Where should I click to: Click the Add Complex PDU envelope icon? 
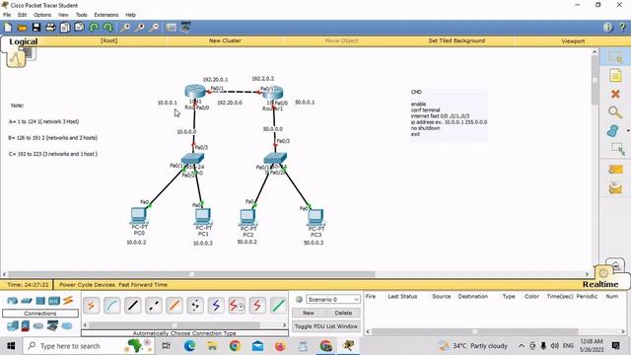(615, 188)
